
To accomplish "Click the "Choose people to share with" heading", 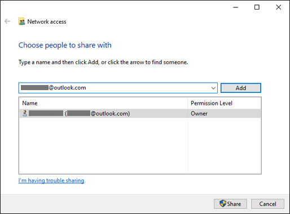I will [65, 45].
